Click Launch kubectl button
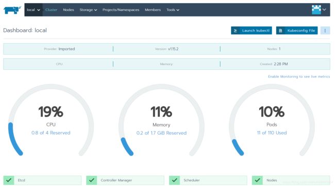Screen dimensions: 335x186 click(252, 30)
